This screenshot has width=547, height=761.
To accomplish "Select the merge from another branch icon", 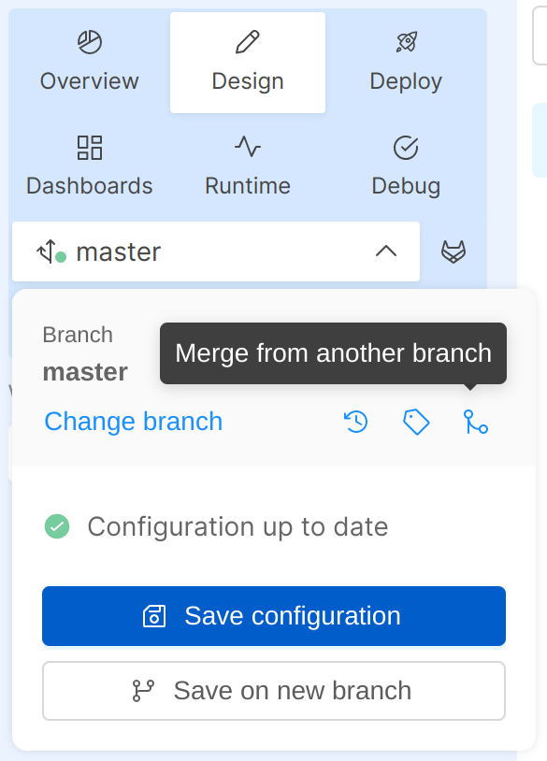I will coord(477,422).
